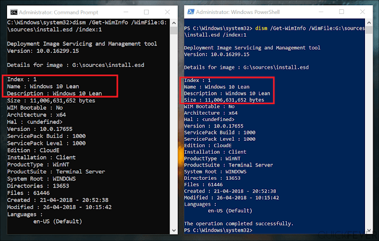The height and width of the screenshot is (241, 379).
Task: Click 'Architecture : x64' in Command Prompt
Action: pyautogui.click(x=37, y=115)
